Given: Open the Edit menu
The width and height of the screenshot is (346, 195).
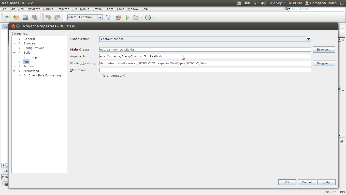Looking at the screenshot, I should tap(12, 9).
